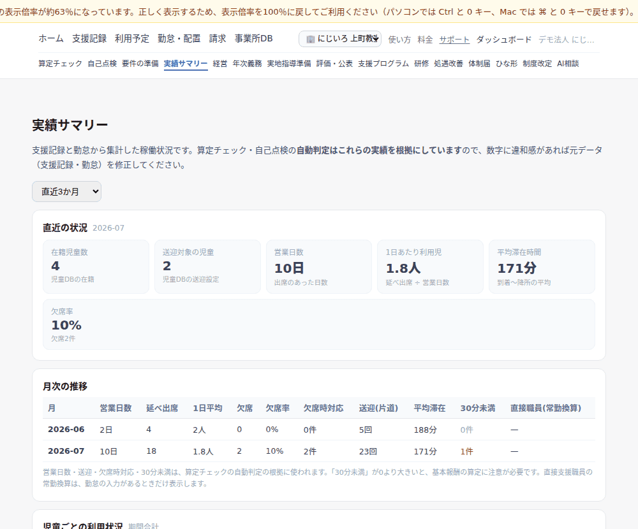
Task: Click the building icon in facility selector
Action: 311,39
